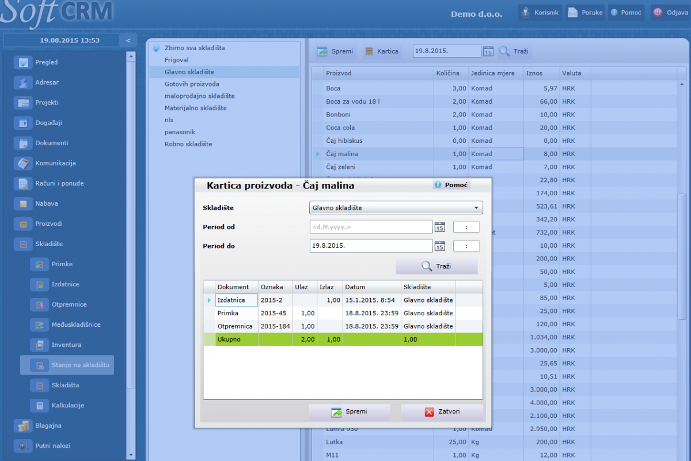Select Gotovih proizvoda warehouse
This screenshot has height=461, width=691.
pos(192,84)
